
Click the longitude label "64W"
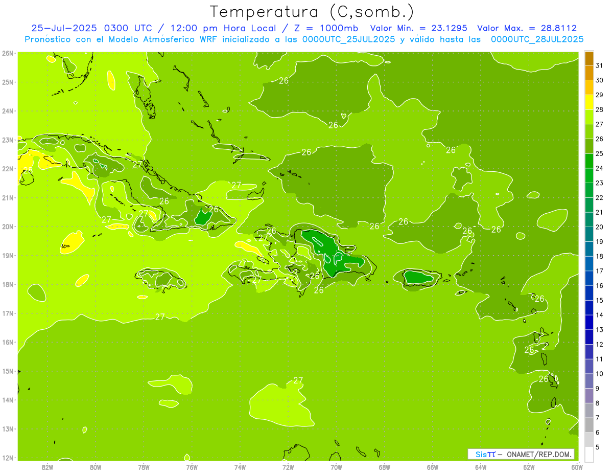481,467
